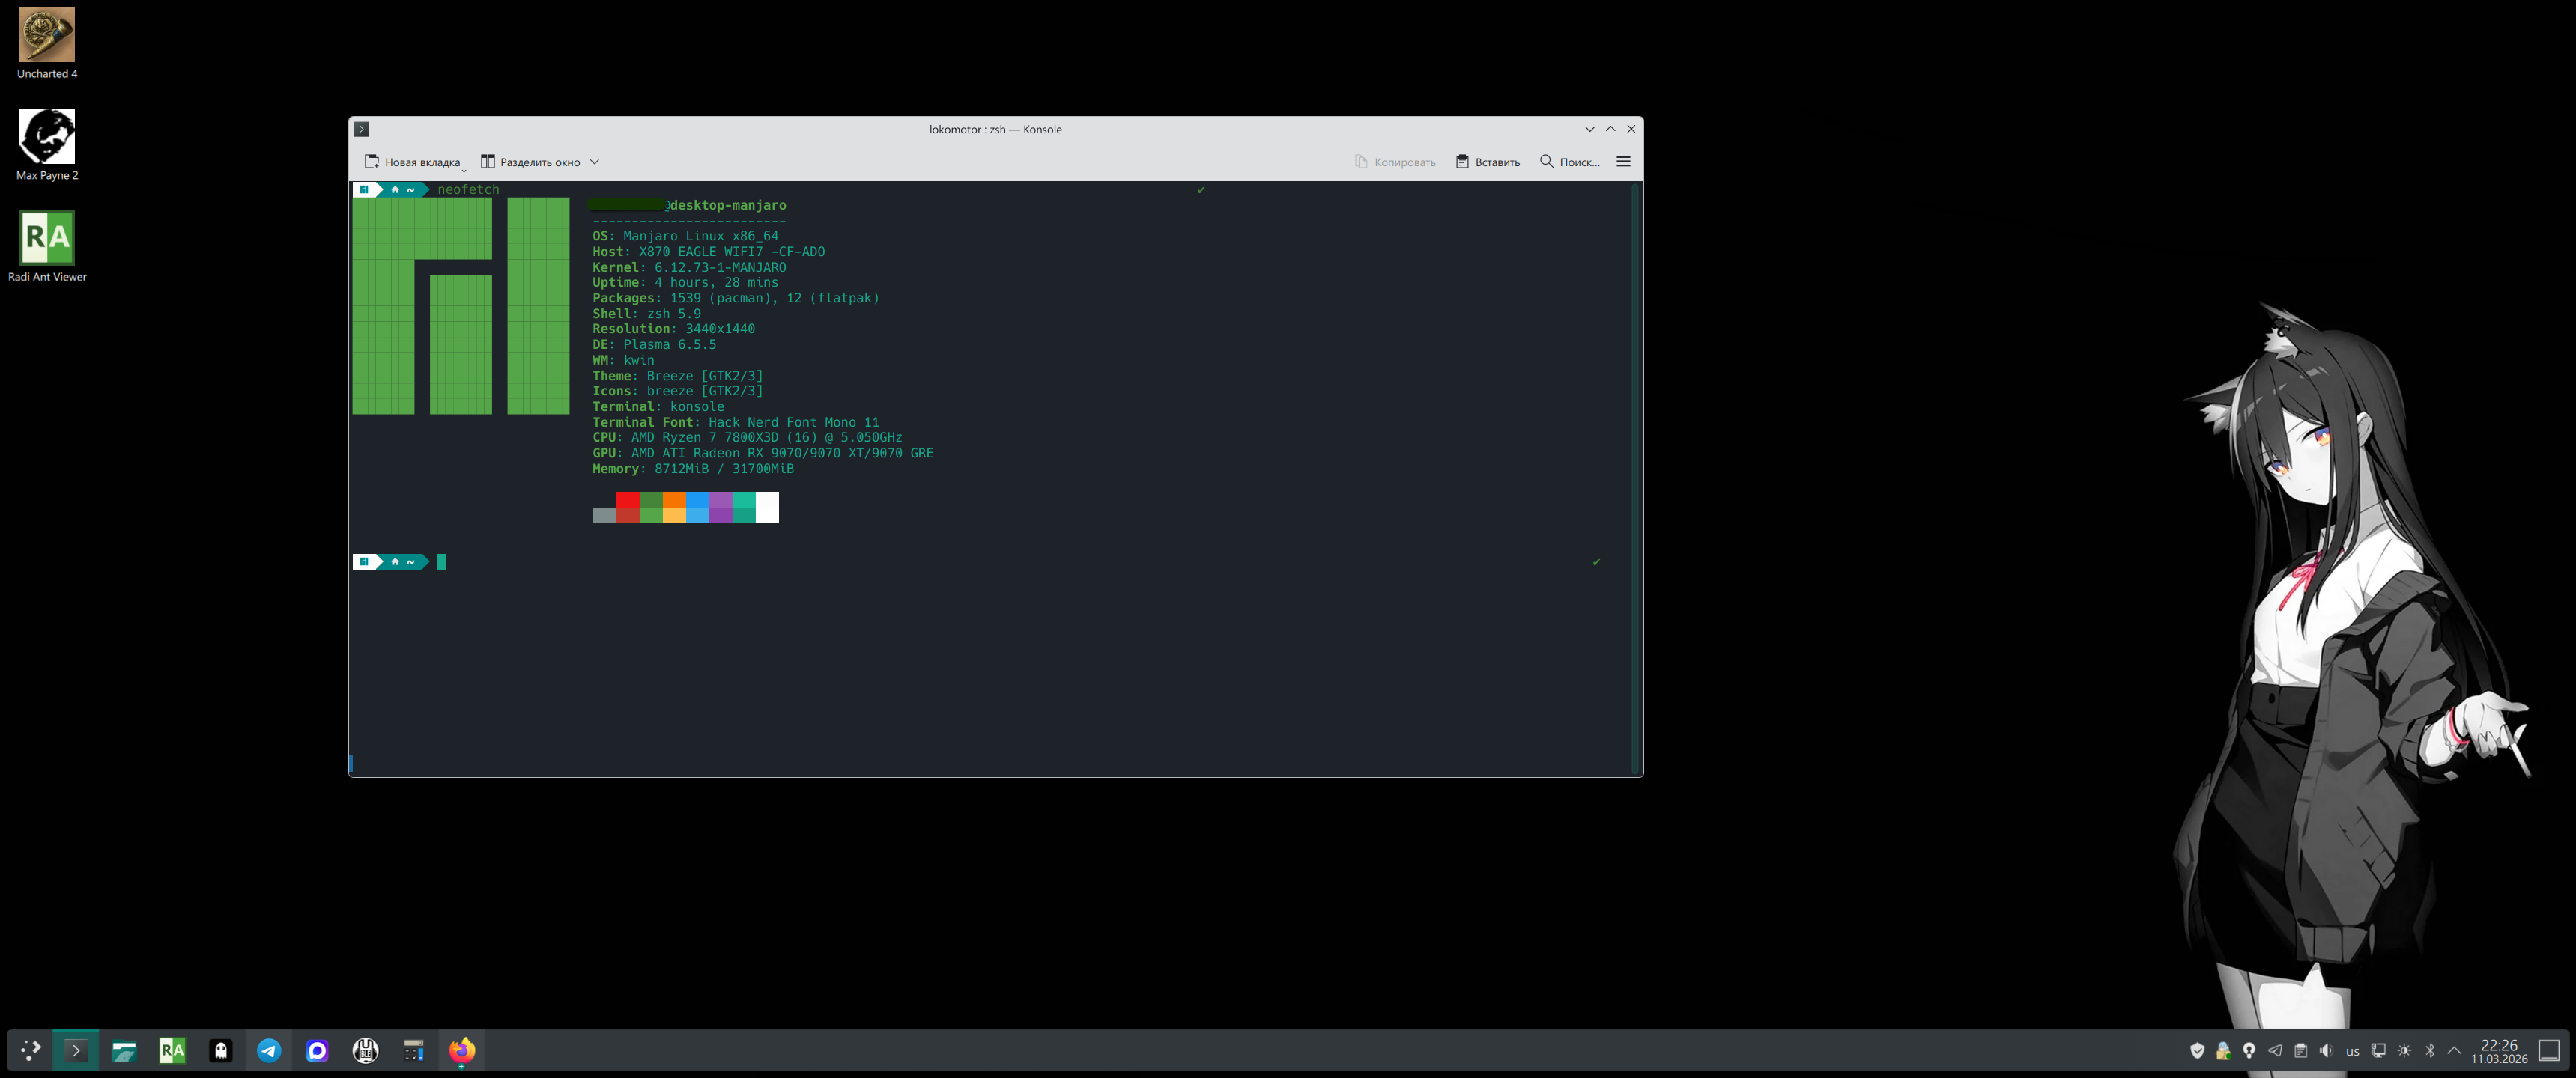Open Dolphin file manager from taskbar
The width and height of the screenshot is (2576, 1078).
[x=124, y=1050]
